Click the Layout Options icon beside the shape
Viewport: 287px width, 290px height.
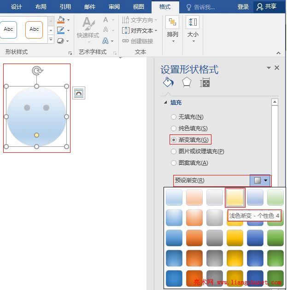coord(79,93)
